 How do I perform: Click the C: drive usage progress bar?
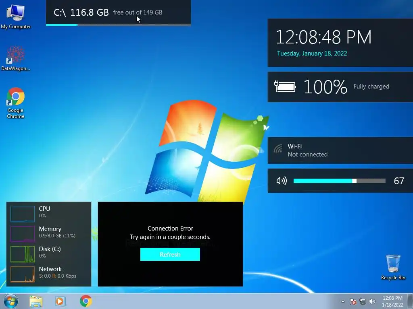118,25
